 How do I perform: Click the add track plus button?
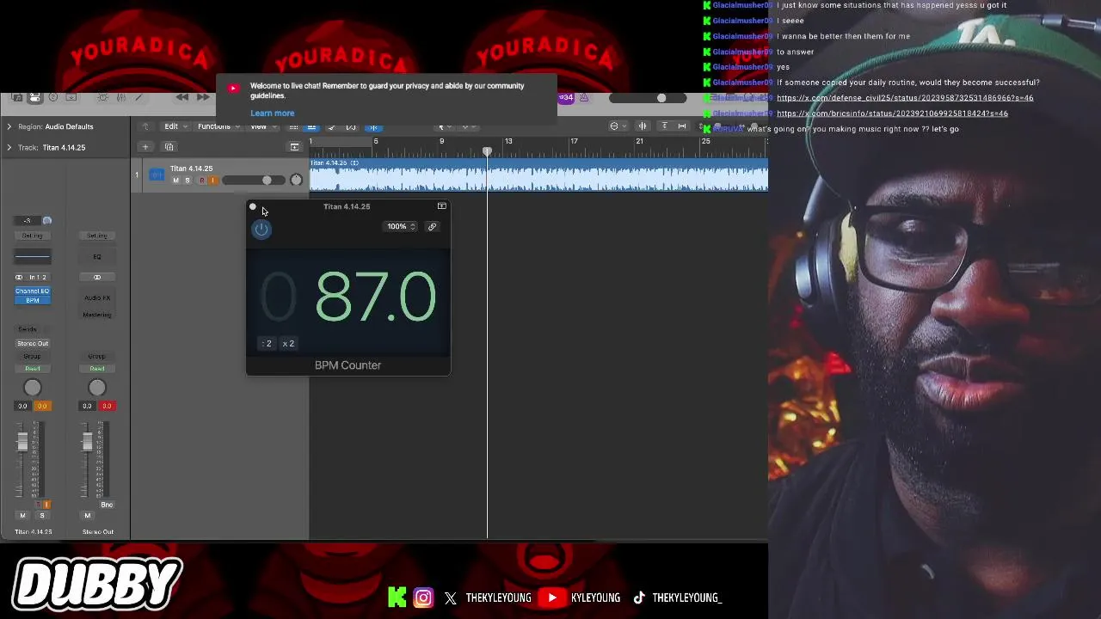pyautogui.click(x=145, y=147)
